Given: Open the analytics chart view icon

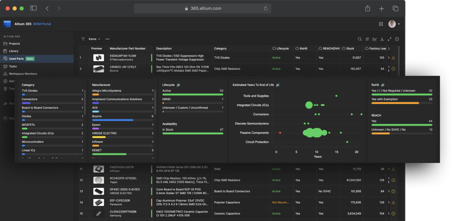Looking at the screenshot, I should click(x=374, y=39).
